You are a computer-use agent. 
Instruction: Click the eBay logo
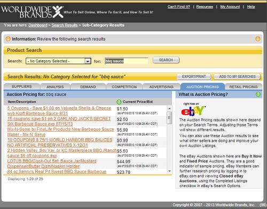point(193,110)
